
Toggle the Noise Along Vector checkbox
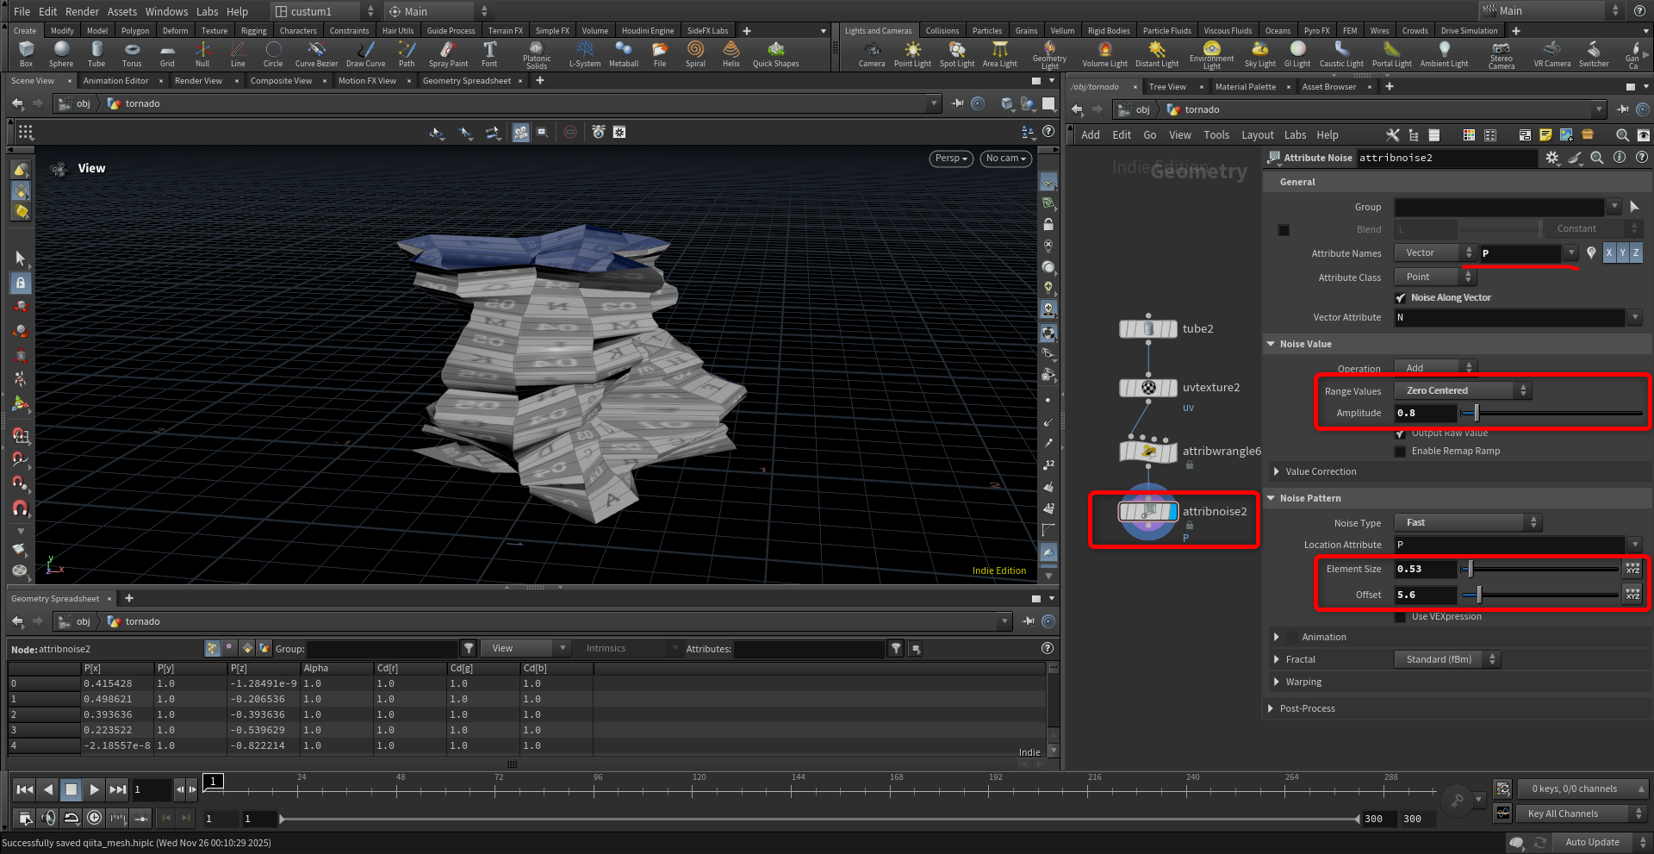[x=1401, y=298]
